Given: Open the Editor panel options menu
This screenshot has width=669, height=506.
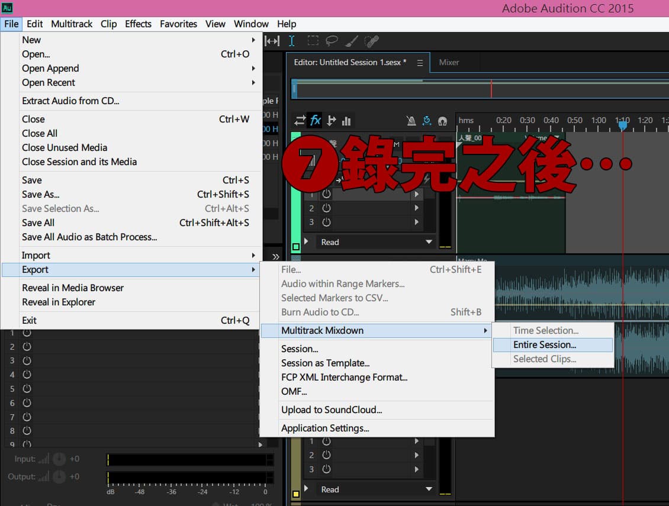Looking at the screenshot, I should click(x=420, y=63).
